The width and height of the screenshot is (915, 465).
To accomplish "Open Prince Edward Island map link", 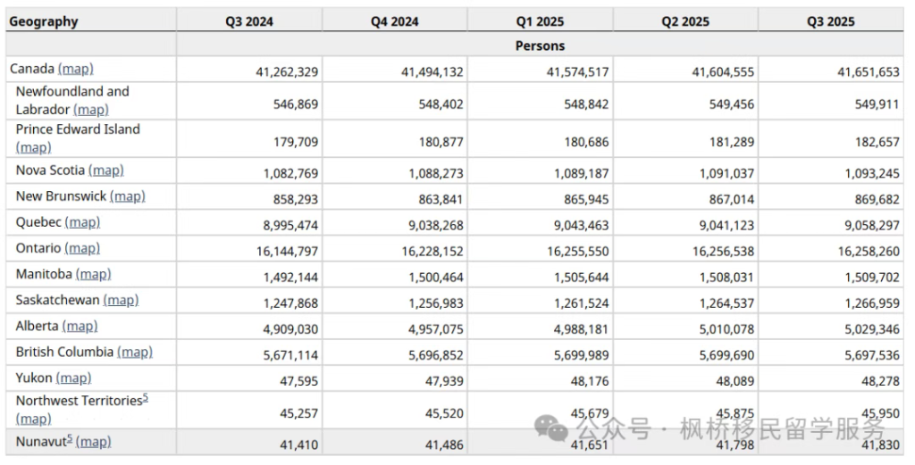I will click(x=33, y=147).
